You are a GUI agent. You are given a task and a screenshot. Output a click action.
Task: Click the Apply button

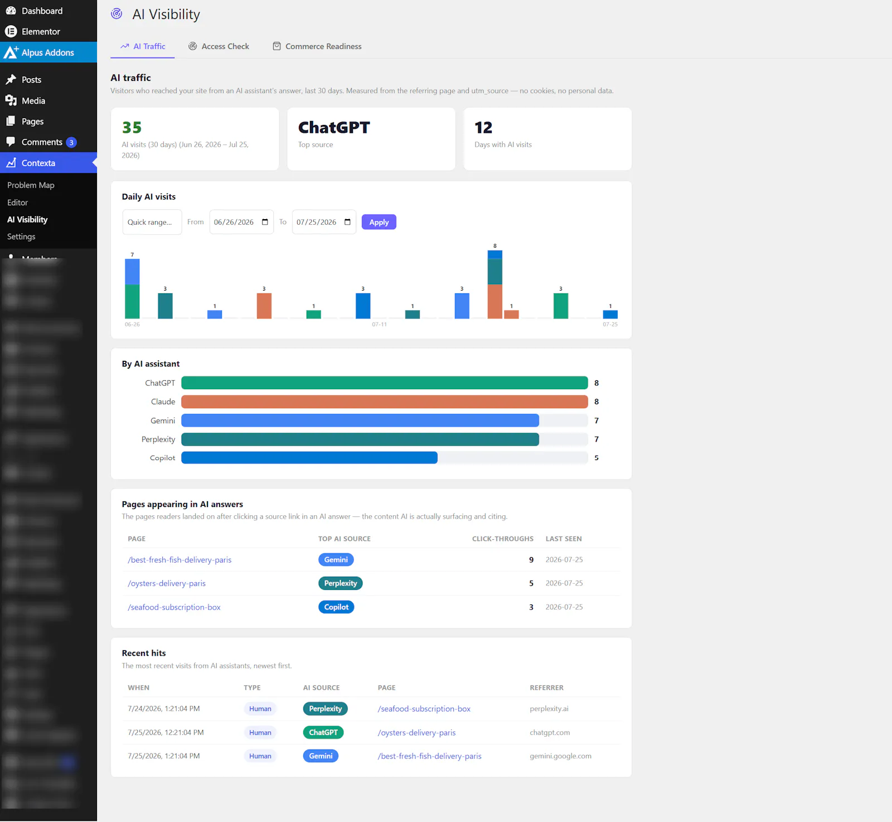[x=379, y=222]
